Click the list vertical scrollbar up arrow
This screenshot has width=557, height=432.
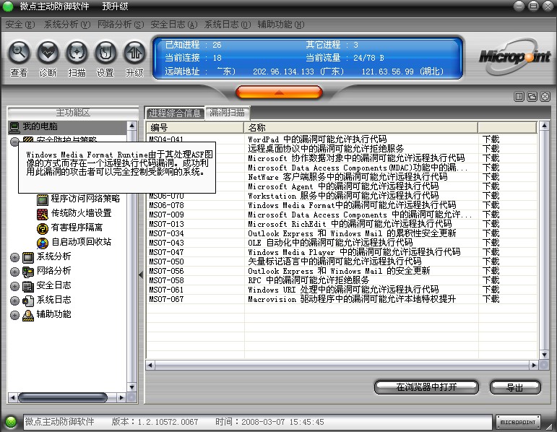pyautogui.click(x=544, y=126)
